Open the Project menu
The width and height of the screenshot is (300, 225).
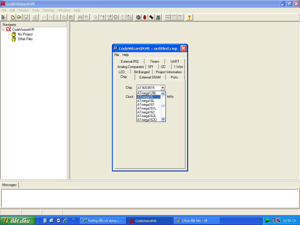point(23,10)
